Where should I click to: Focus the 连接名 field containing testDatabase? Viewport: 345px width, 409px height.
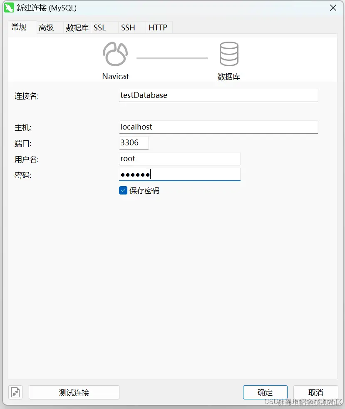tap(218, 95)
